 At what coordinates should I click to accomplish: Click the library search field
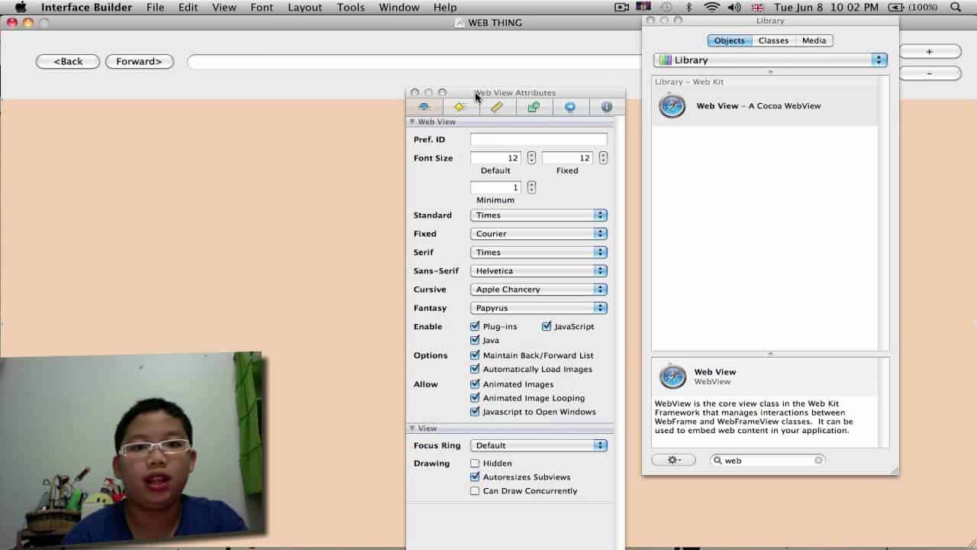click(x=768, y=461)
